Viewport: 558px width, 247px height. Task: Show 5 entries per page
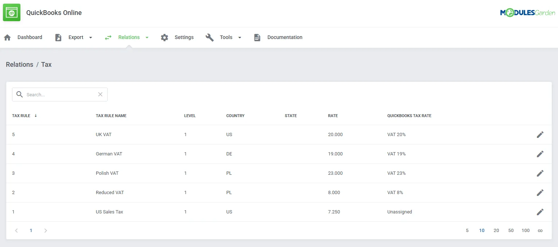click(467, 231)
